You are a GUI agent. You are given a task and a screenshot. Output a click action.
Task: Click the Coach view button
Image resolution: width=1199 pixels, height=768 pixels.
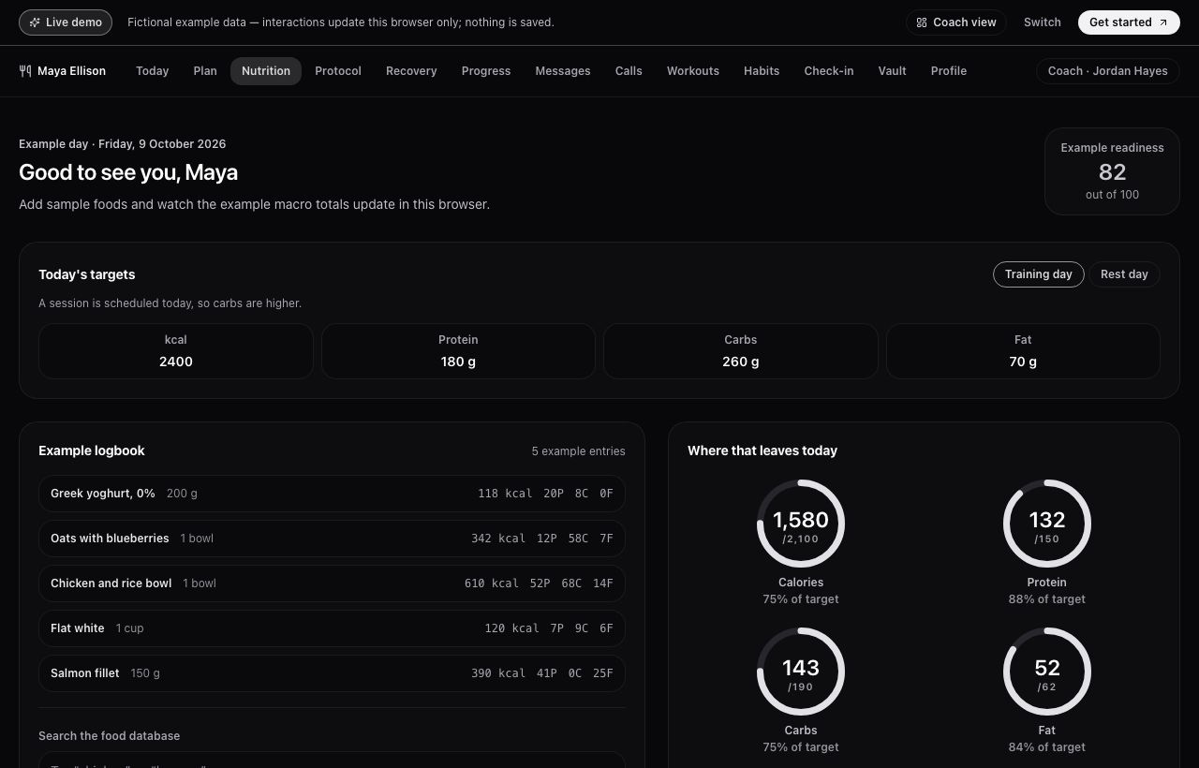click(956, 22)
